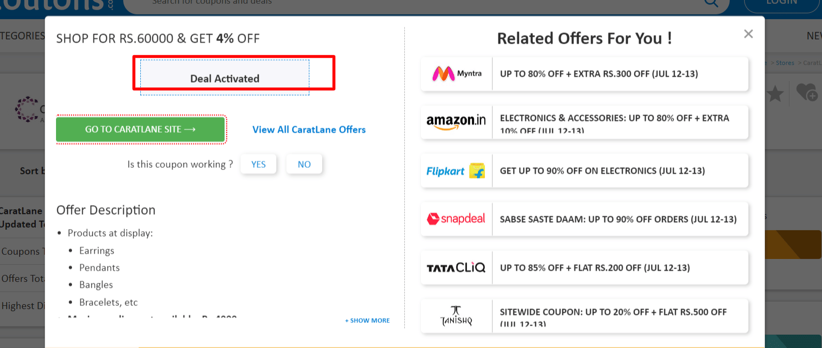Answer NO to coupon working question
This screenshot has width=822, height=348.
[x=304, y=164]
